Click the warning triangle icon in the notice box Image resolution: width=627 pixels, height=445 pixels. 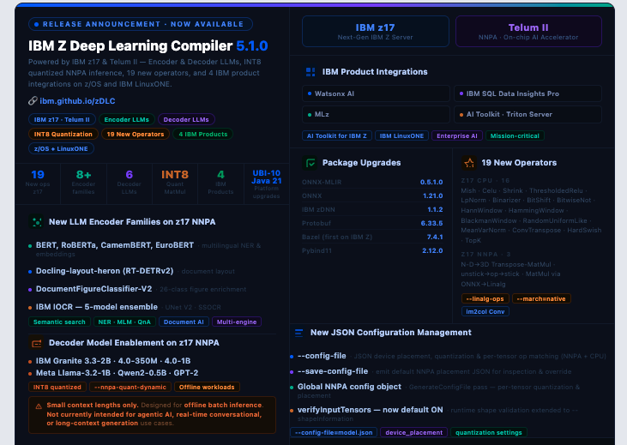(39, 406)
